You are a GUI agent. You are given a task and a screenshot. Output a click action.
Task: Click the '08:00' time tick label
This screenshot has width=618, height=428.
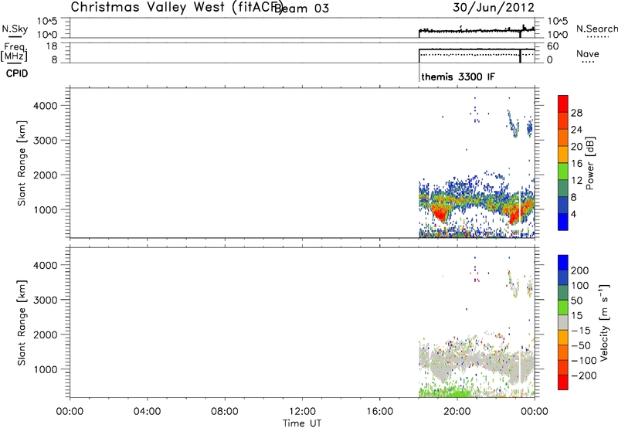(225, 412)
